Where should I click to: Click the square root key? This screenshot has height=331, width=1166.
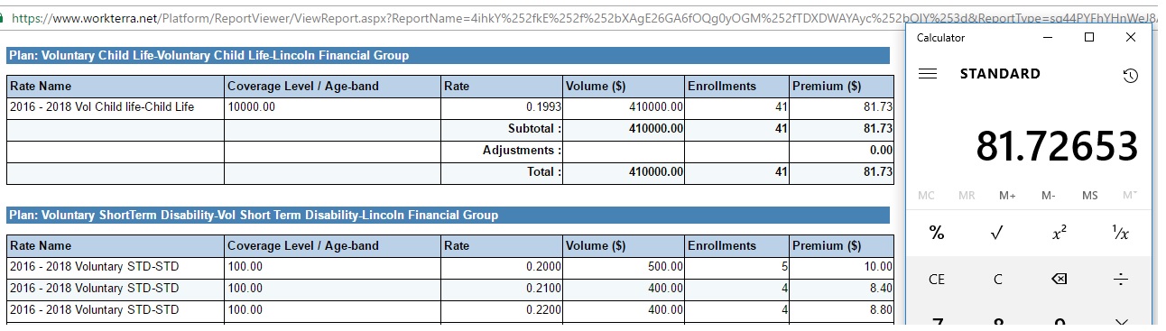pyautogui.click(x=997, y=233)
